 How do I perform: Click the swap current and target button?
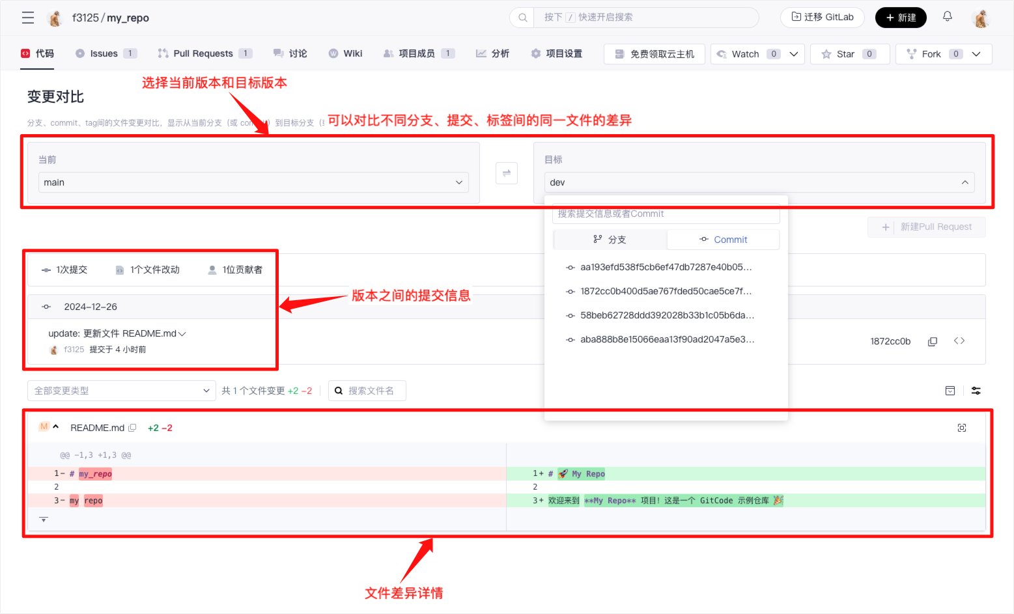click(x=506, y=173)
